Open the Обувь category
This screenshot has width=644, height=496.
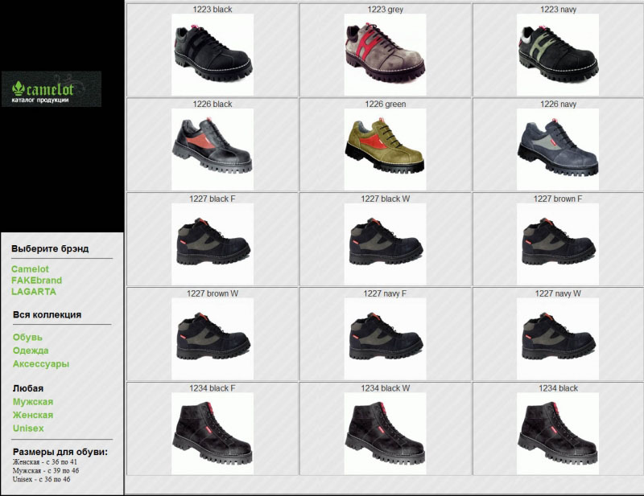(x=27, y=337)
